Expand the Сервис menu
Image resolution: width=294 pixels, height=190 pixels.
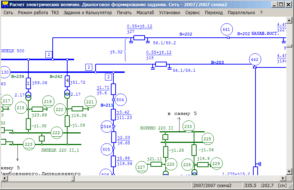tap(193, 12)
